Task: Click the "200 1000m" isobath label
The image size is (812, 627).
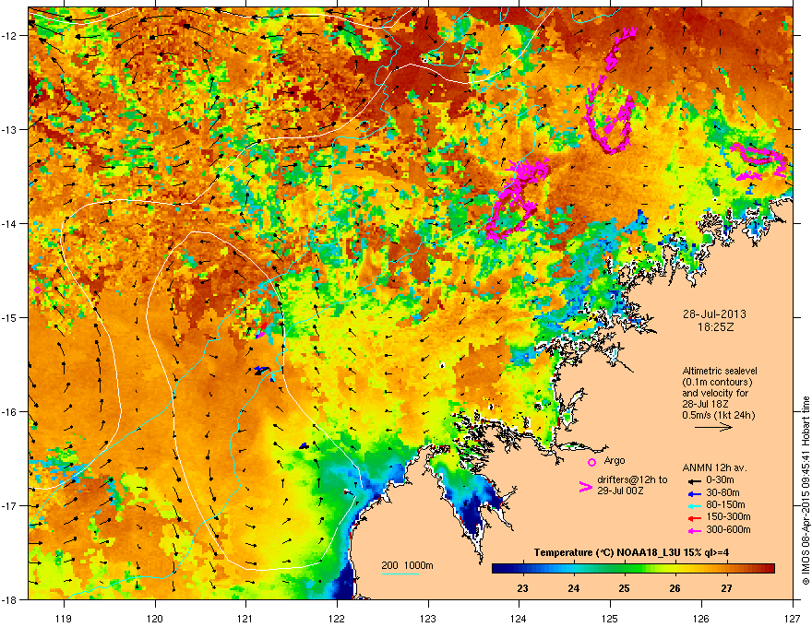Action: tap(407, 565)
